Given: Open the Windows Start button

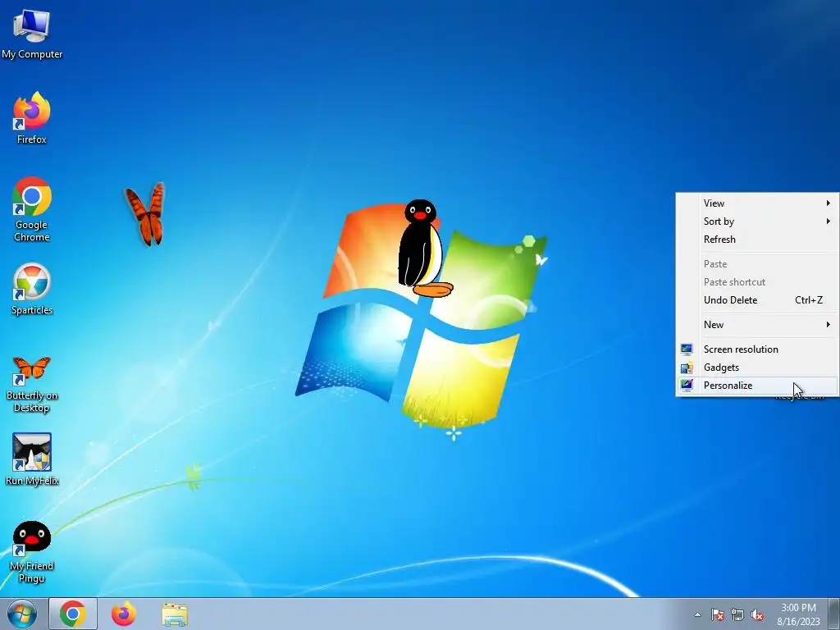Looking at the screenshot, I should point(22,614).
